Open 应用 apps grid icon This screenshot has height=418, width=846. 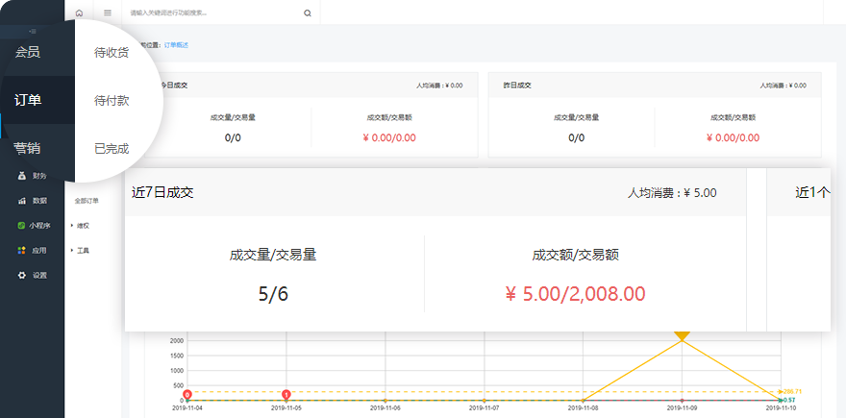22,251
